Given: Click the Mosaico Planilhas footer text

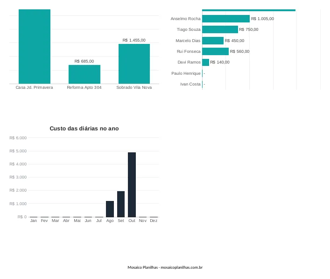Looking at the screenshot, I should pos(165,267).
